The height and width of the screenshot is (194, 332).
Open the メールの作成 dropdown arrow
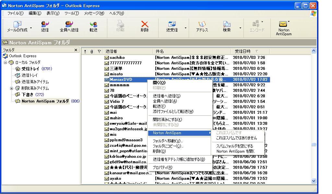(x=31, y=28)
